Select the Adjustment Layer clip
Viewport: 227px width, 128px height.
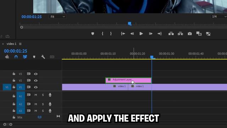pyautogui.click(x=128, y=80)
